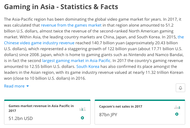Open the 'South Korea' link
The height and width of the screenshot is (128, 190).
pos(88,67)
